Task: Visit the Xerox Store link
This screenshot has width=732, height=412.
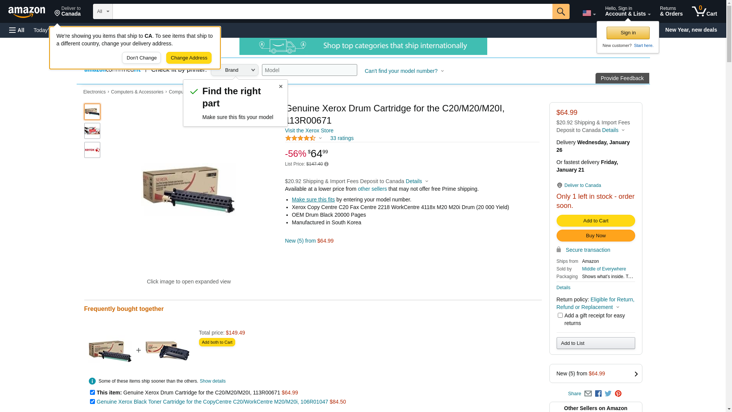Action: tap(309, 130)
